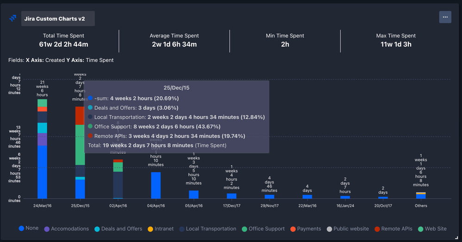Click Max Time Spent value 11w 1d 3h
Viewport: 462px width, 242px height.
pos(396,44)
